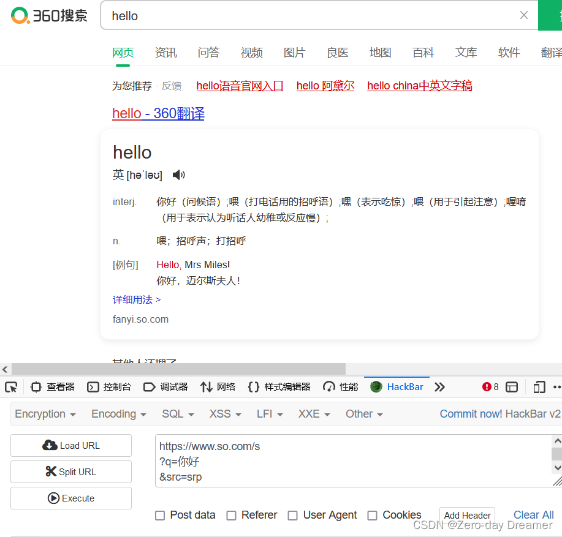Expand the SQL dropdown
The image size is (562, 537).
[178, 414]
